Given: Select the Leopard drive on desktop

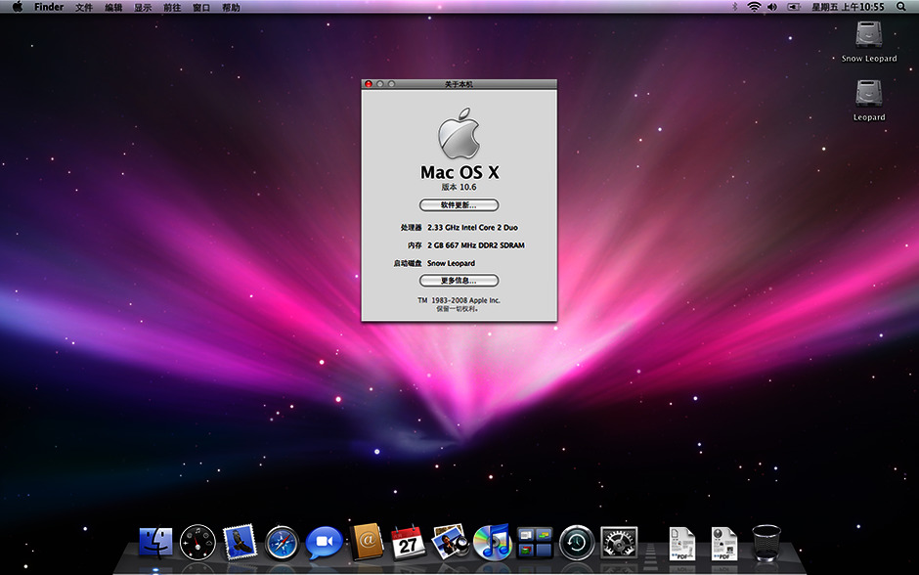Looking at the screenshot, I should coord(868,95).
